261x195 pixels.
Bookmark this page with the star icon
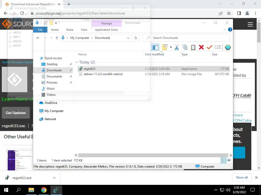229,13
